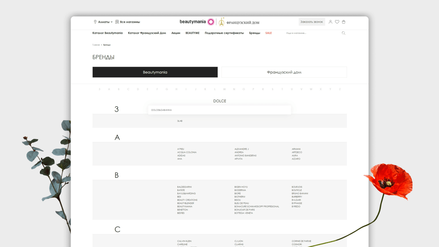Click the Заказать звонок button
The width and height of the screenshot is (439, 247).
(312, 22)
